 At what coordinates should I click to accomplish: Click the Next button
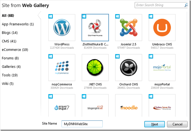coord(154,124)
